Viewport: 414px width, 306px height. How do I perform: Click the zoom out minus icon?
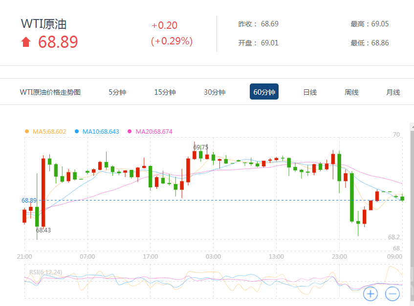pyautogui.click(x=392, y=294)
